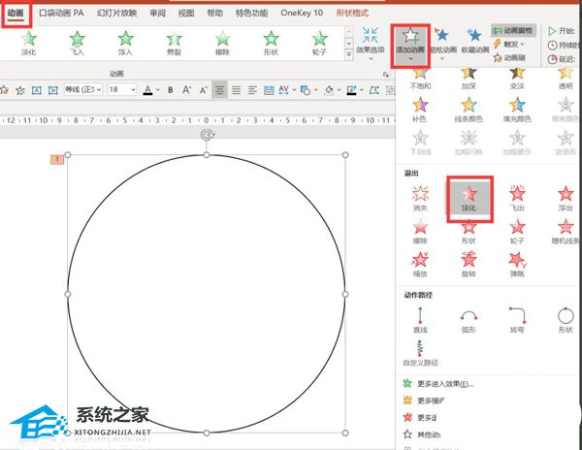Choose the 弧形 motion path

[469, 320]
